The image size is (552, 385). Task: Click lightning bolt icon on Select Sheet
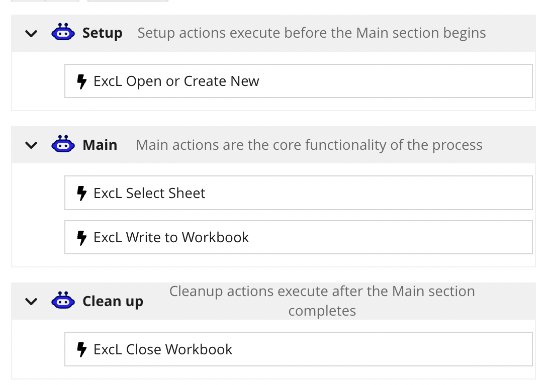tap(82, 194)
